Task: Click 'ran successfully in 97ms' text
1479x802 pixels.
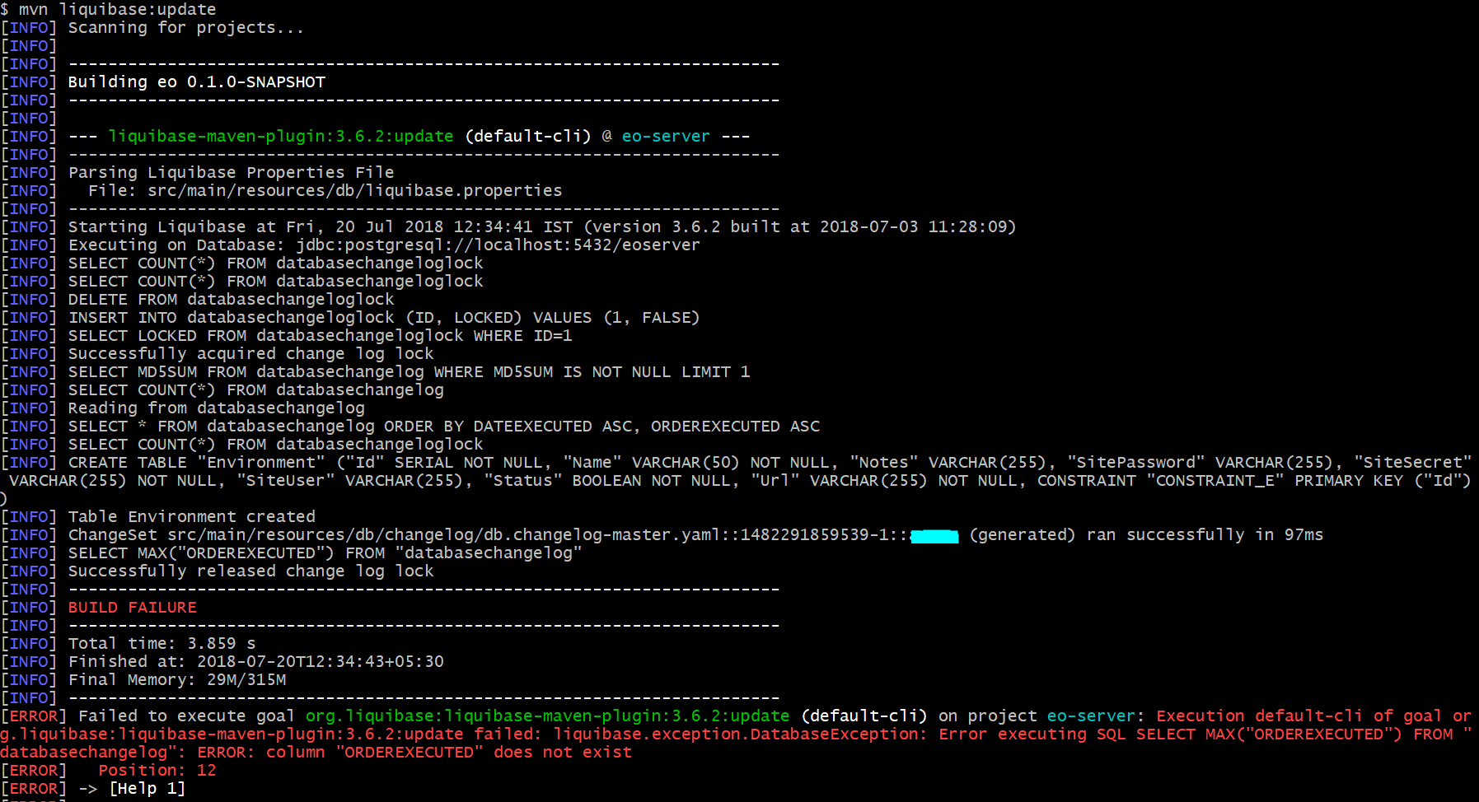Action: [1205, 535]
